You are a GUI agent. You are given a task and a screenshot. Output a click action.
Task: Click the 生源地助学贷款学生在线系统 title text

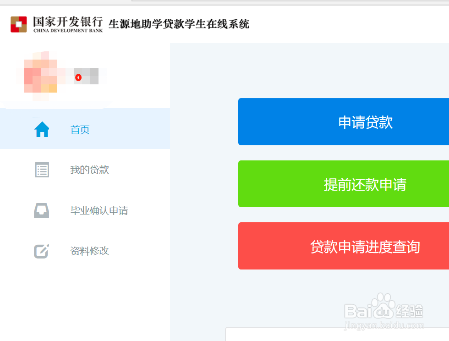point(179,23)
